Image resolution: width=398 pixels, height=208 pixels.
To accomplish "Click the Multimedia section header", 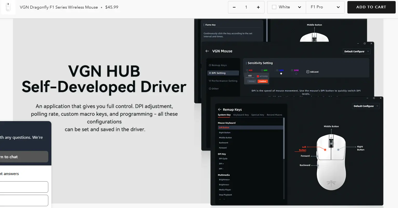I will pos(224,175).
